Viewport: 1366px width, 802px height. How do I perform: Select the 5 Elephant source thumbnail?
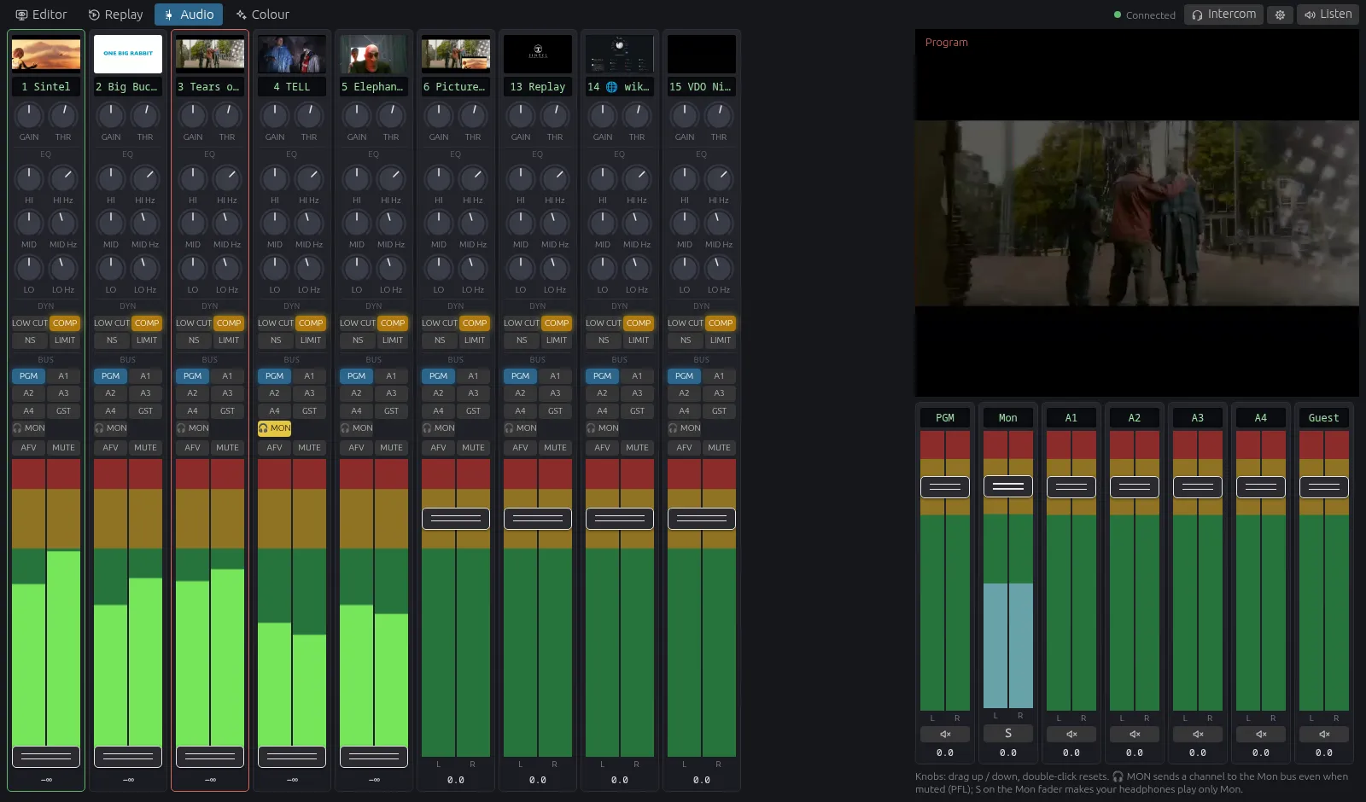[374, 54]
